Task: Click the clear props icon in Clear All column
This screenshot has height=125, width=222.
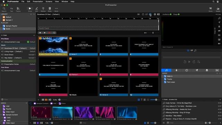Action: point(219,27)
